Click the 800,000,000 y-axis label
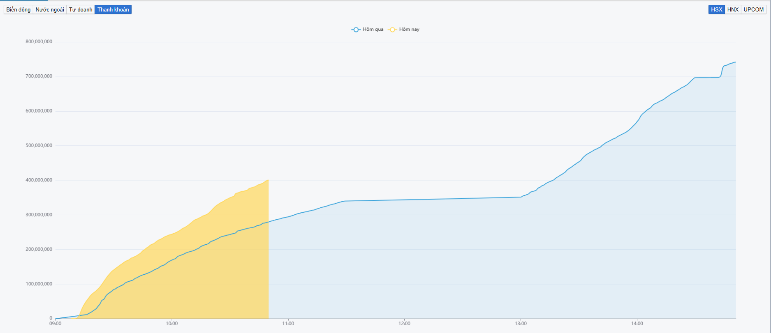The image size is (771, 333). point(39,42)
